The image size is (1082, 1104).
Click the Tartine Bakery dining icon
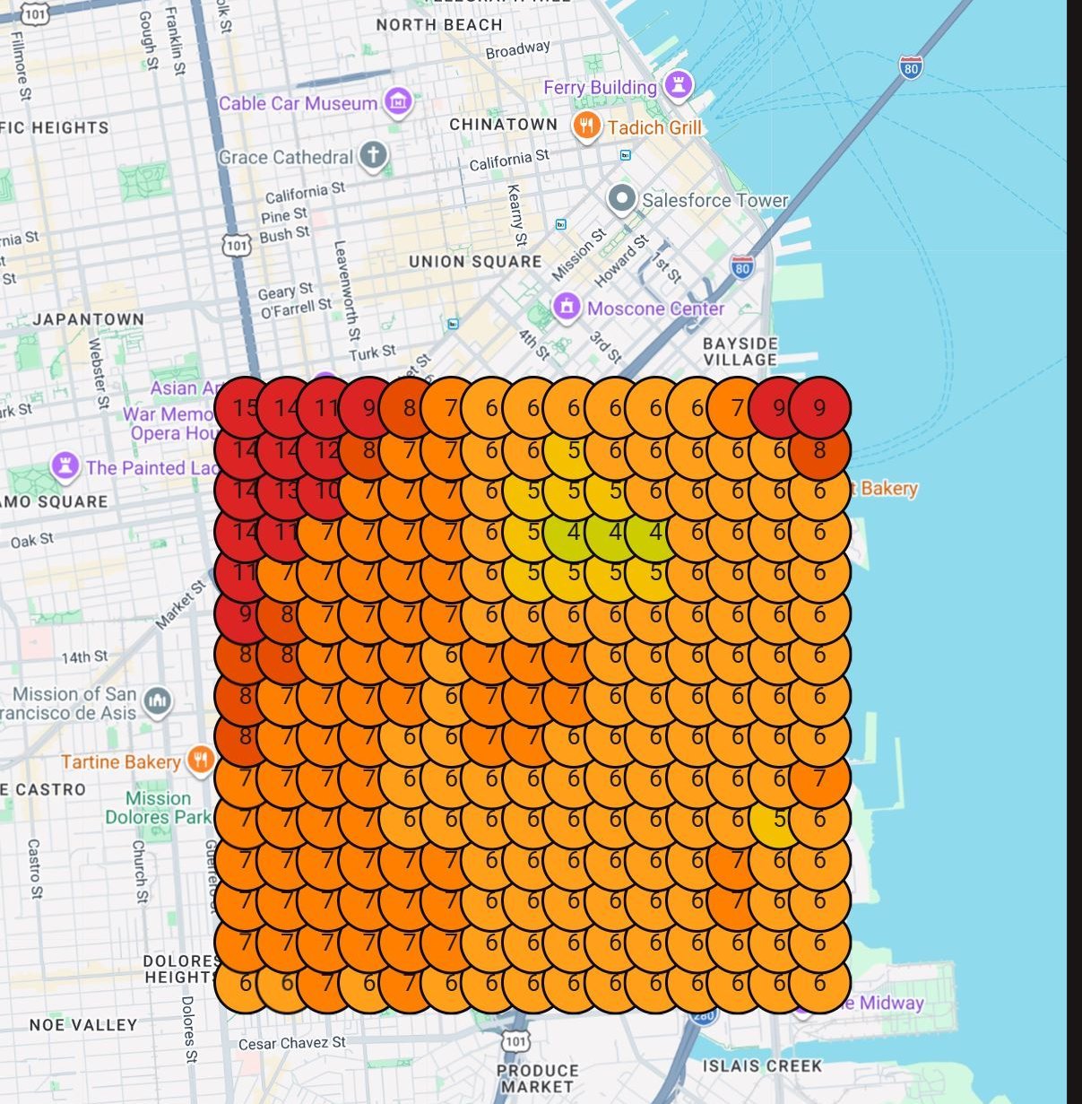click(199, 761)
